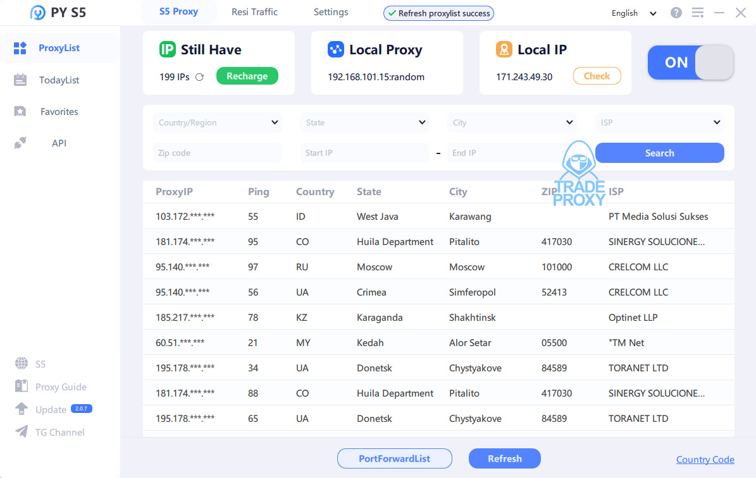This screenshot has width=756, height=478.
Task: Open the English language dropdown
Action: (634, 13)
